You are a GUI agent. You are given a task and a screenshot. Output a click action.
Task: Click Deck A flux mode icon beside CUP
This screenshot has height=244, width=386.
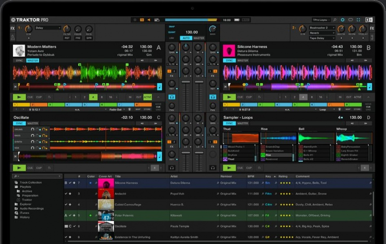49,97
